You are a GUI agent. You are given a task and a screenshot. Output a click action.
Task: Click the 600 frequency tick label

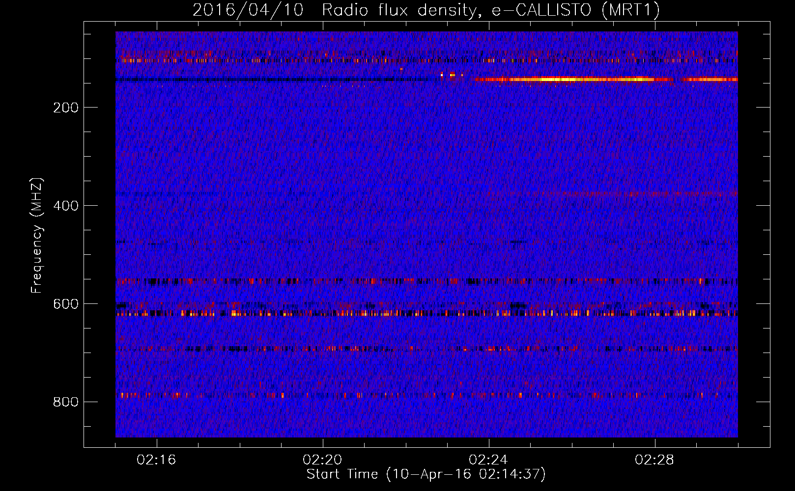tap(66, 304)
